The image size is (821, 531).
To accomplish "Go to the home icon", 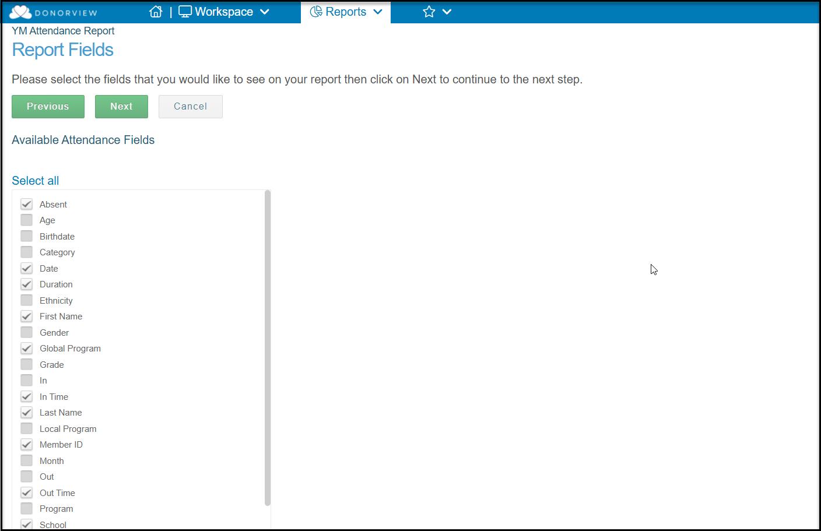I will click(156, 12).
